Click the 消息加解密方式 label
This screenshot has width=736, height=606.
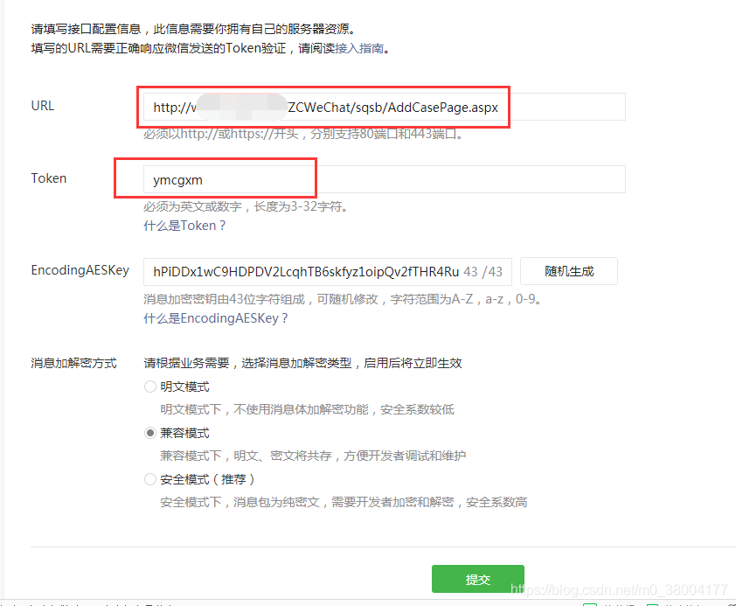click(x=73, y=363)
